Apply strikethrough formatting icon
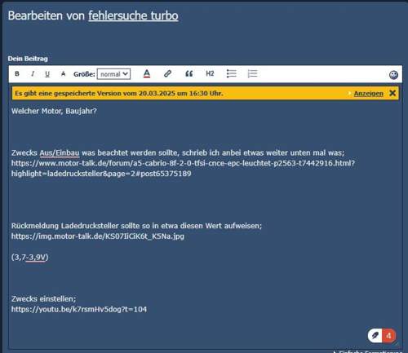The image size is (408, 353). (x=63, y=73)
